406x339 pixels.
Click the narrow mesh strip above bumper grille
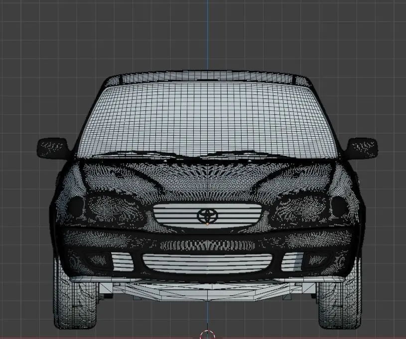point(207,245)
